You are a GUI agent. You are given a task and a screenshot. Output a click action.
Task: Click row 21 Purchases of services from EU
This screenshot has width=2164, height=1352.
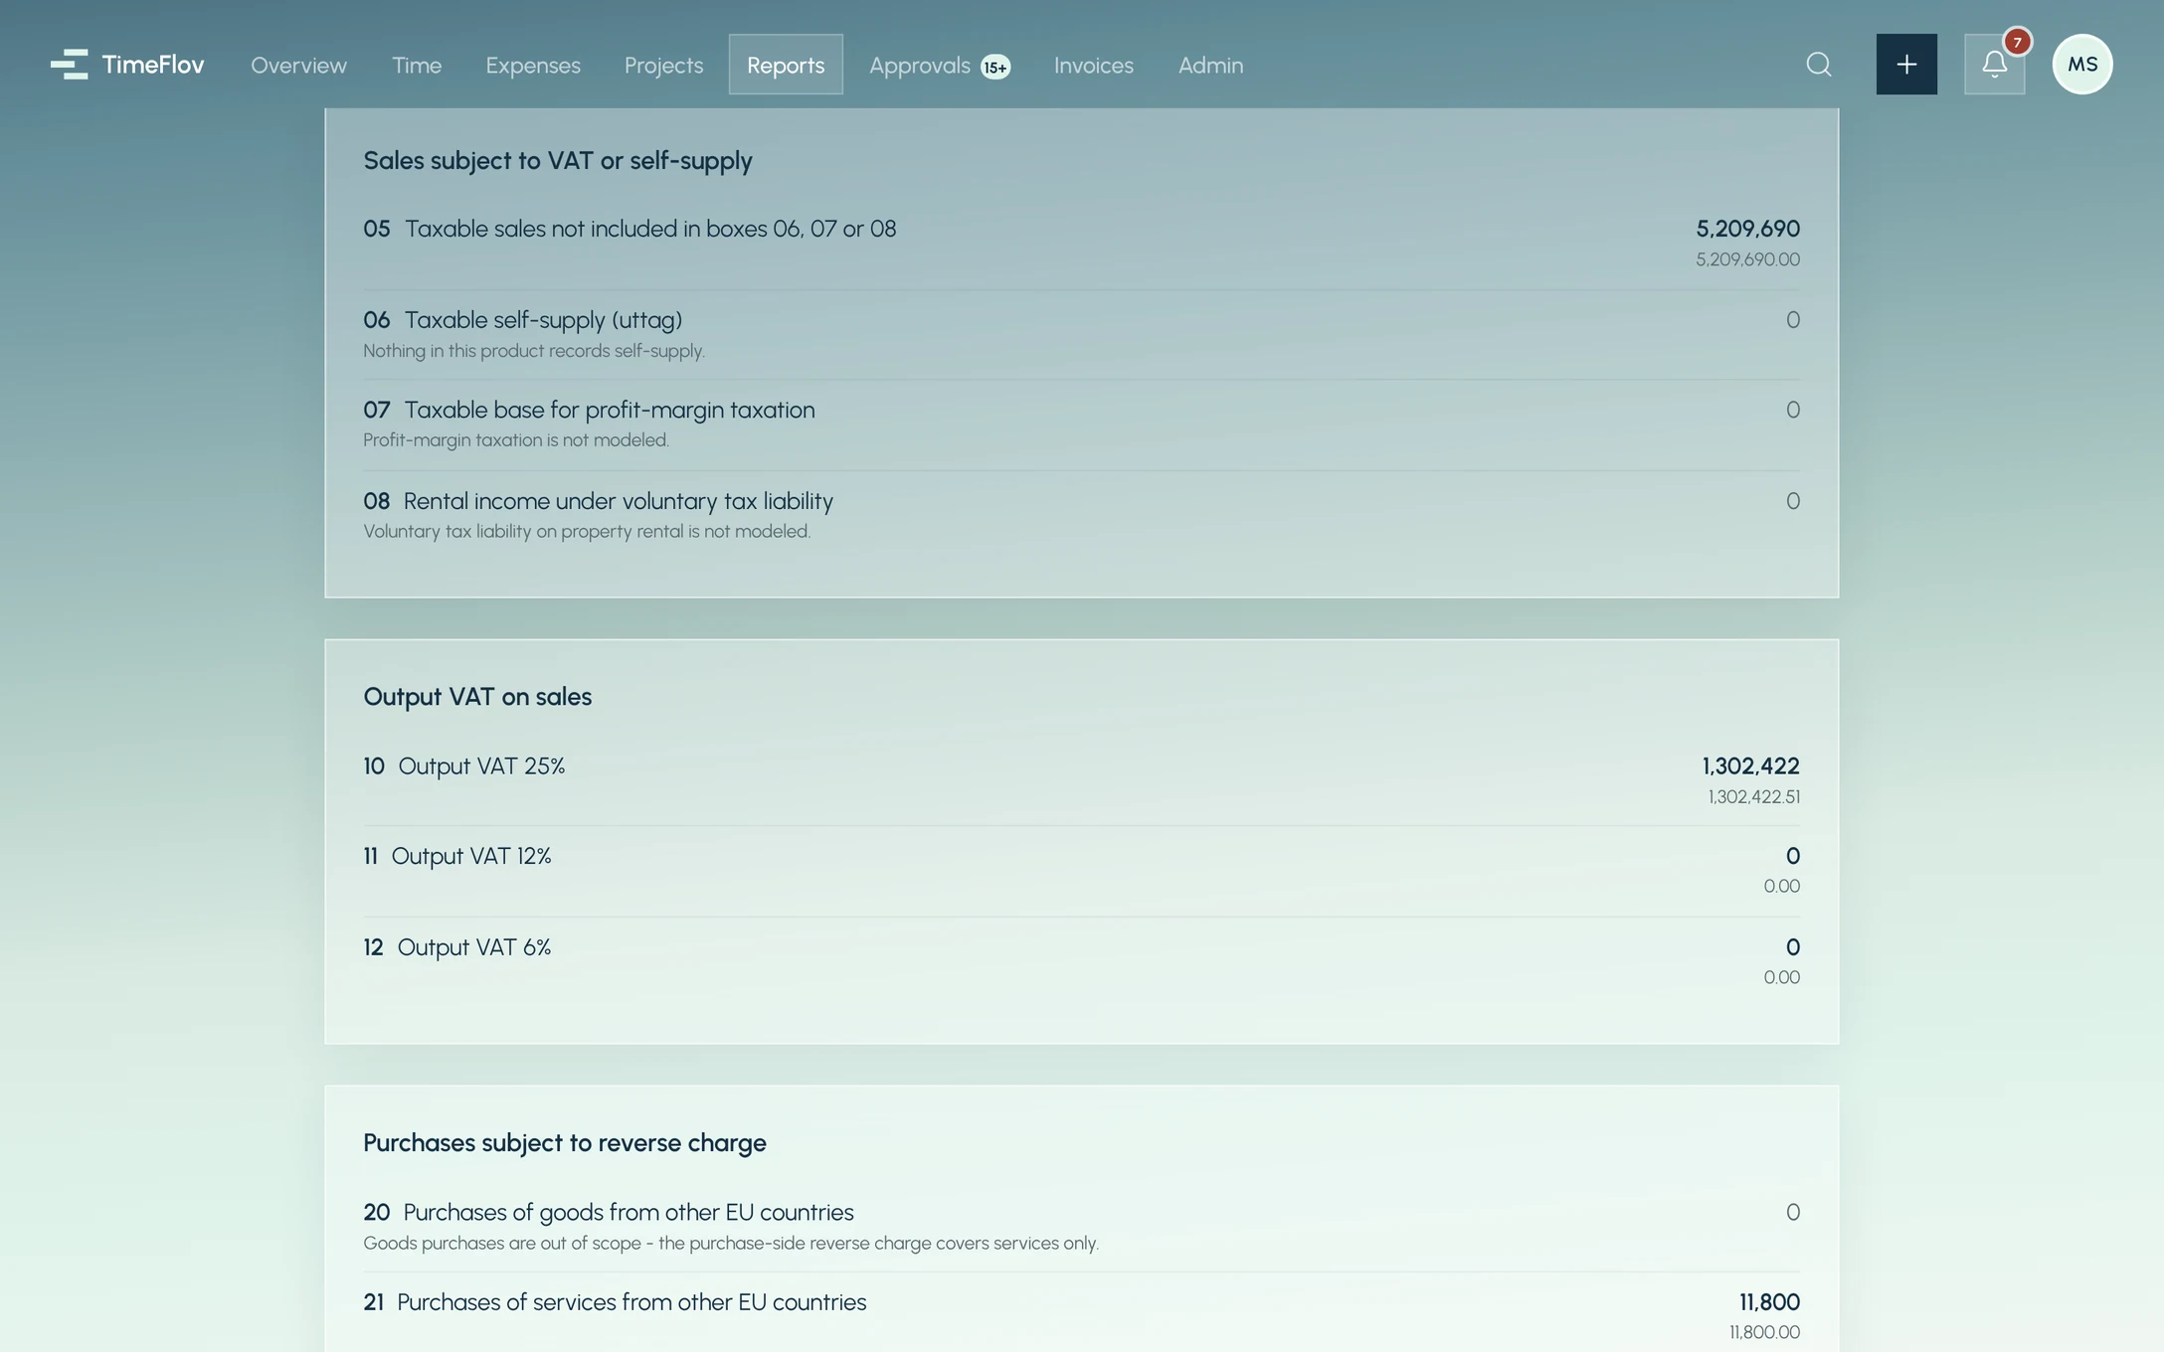[1081, 1314]
